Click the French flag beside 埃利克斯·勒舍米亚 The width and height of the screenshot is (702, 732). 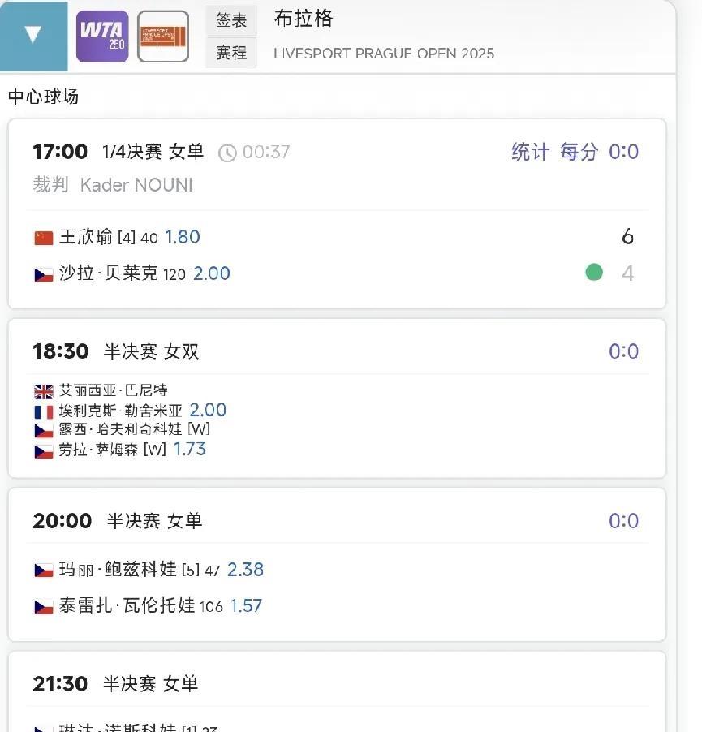tap(44, 411)
